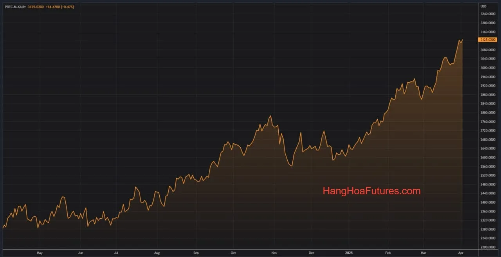Click the Dec label on the time axis
The image size is (501, 257).
coord(312,253)
